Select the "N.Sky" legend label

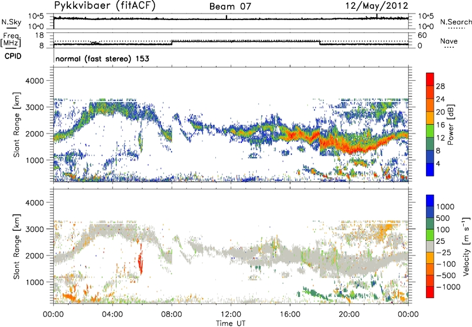[11, 22]
